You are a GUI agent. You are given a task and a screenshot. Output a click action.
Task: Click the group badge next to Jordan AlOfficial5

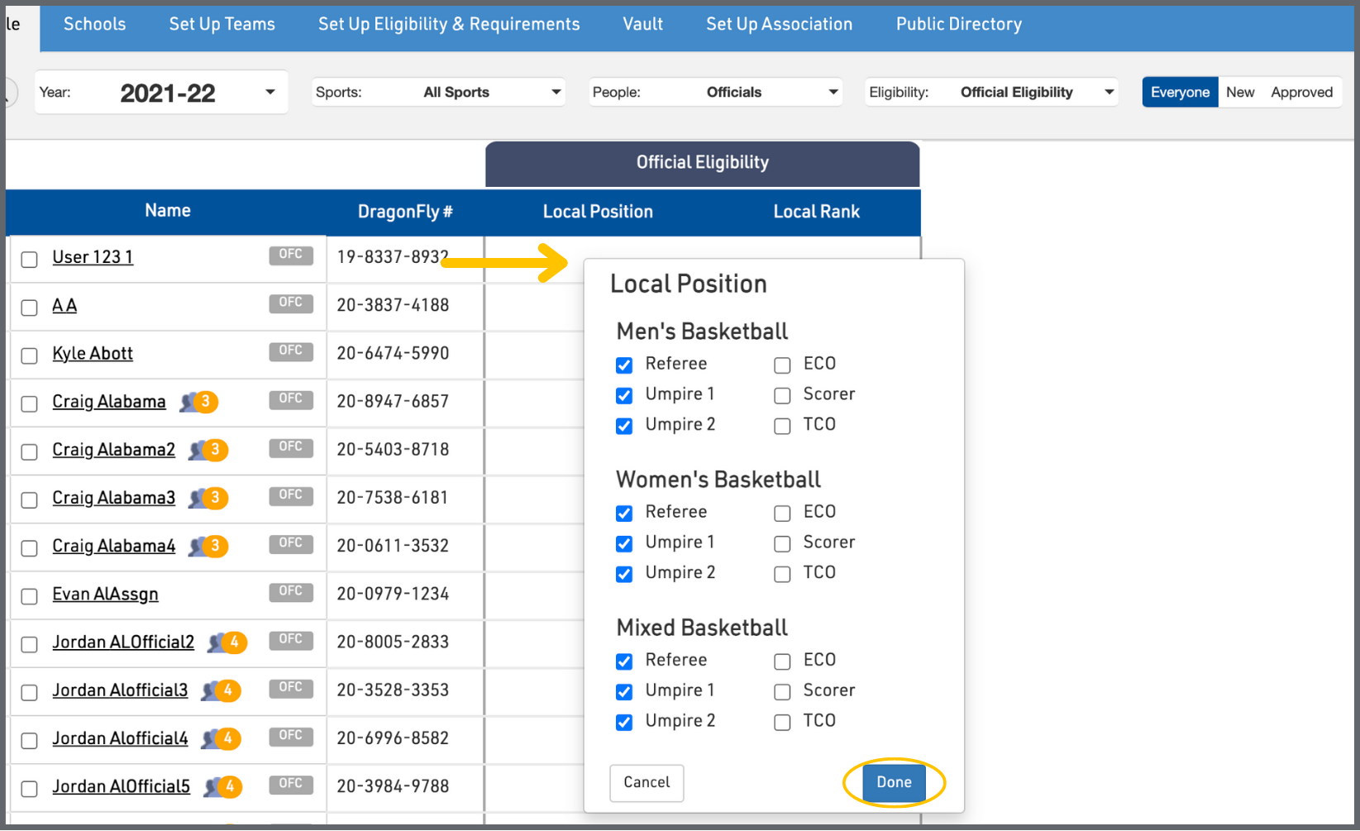pos(223,787)
